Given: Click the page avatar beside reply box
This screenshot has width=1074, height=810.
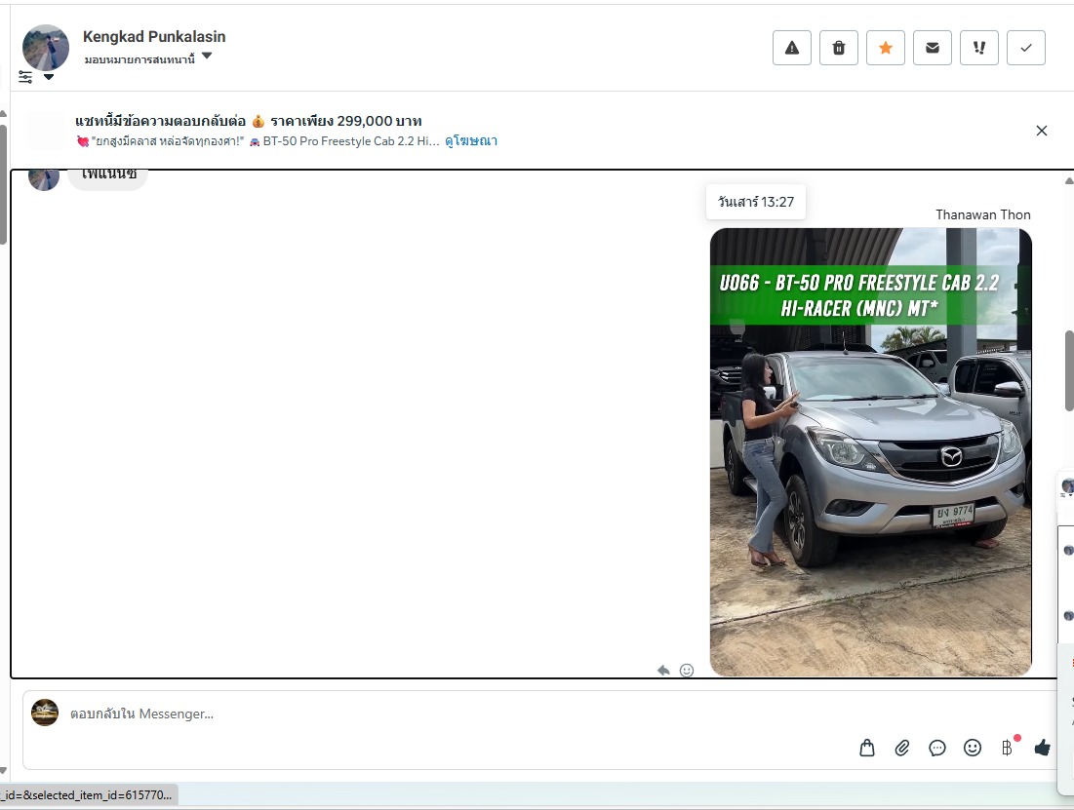Looking at the screenshot, I should 45,713.
